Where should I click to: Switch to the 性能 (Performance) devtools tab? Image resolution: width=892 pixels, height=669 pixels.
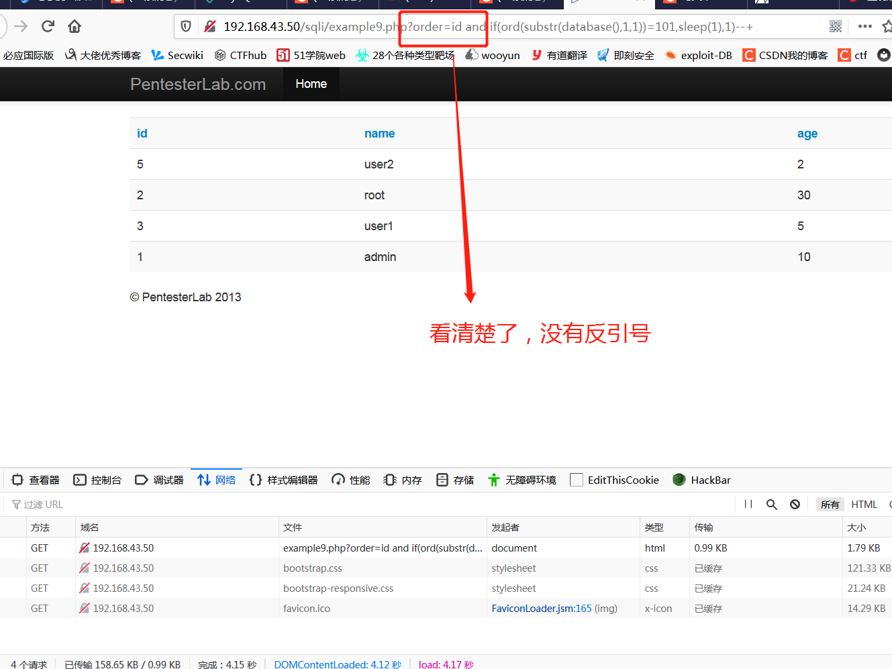click(351, 480)
